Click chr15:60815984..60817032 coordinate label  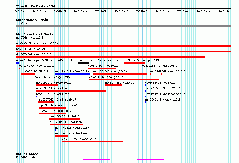tap(35, 6)
